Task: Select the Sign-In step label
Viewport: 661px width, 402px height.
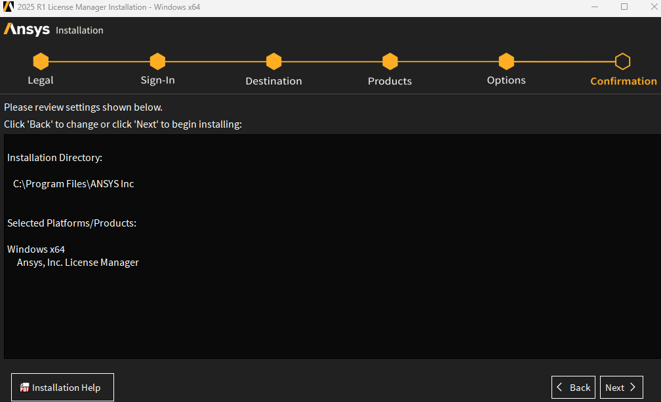Action: 157,81
